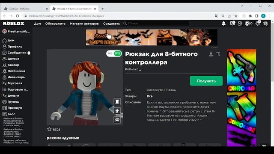The height and width of the screenshot is (154, 274).
Task: Open the settings gear in Roblox header
Action: click(258, 24)
